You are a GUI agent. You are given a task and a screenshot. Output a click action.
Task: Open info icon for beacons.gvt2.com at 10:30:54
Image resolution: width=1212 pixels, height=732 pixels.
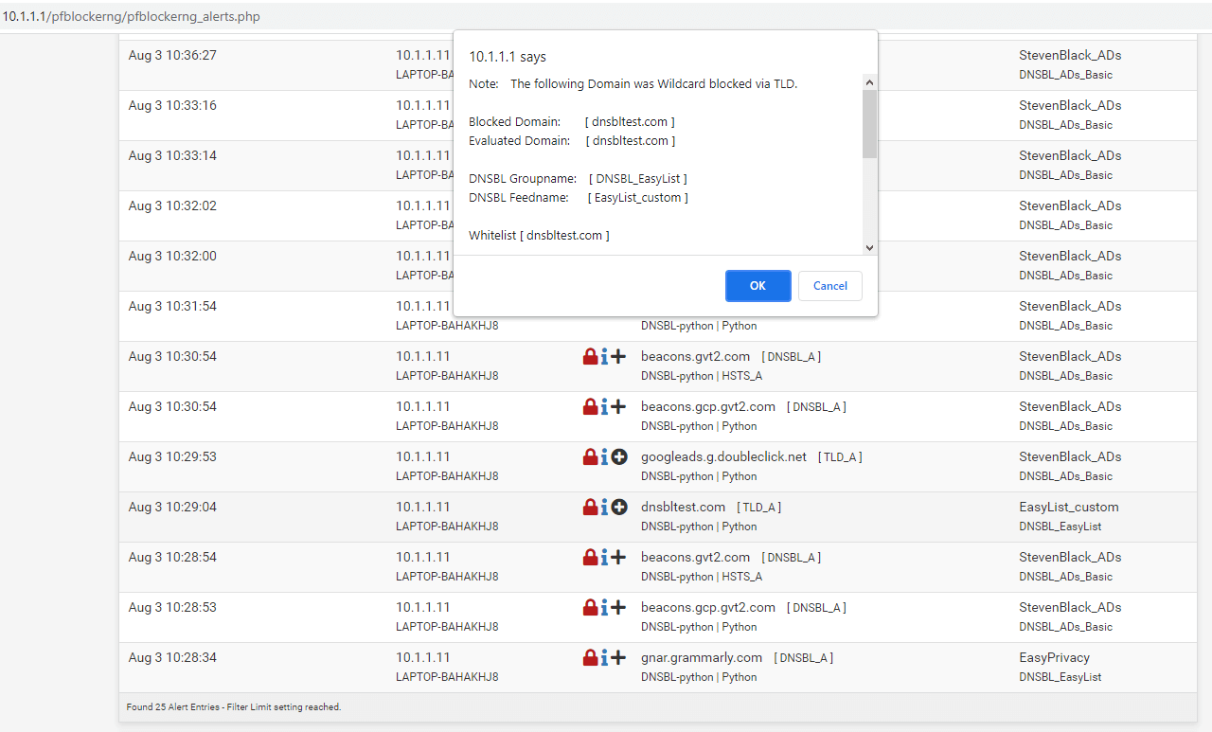point(604,356)
